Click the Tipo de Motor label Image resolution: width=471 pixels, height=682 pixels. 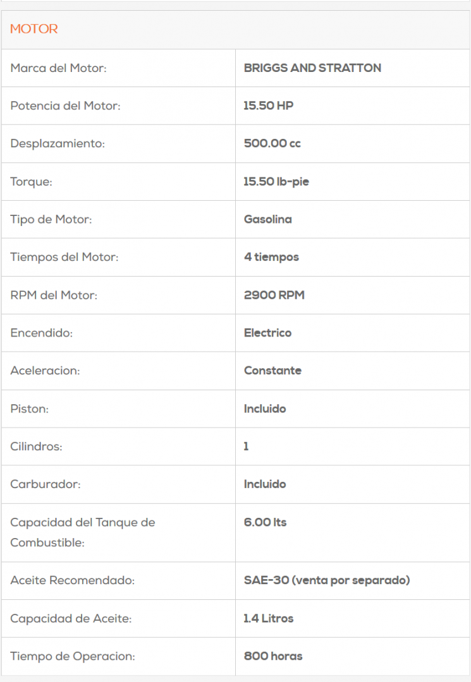pyautogui.click(x=51, y=219)
